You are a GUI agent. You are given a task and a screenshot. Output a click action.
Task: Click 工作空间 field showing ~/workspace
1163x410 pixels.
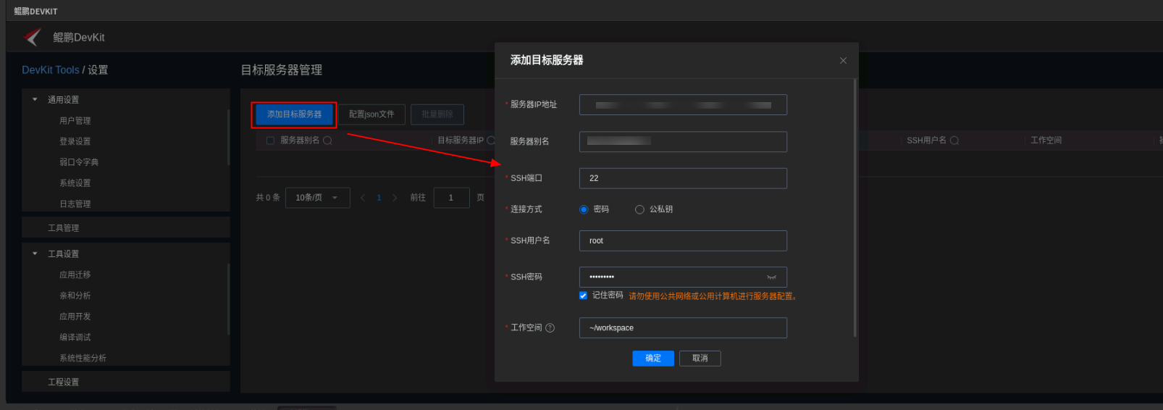(683, 328)
